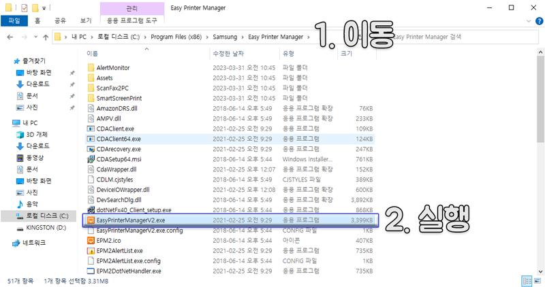The height and width of the screenshot is (287, 545).
Task: Open 동영상 in navigation pane
Action: (x=35, y=158)
